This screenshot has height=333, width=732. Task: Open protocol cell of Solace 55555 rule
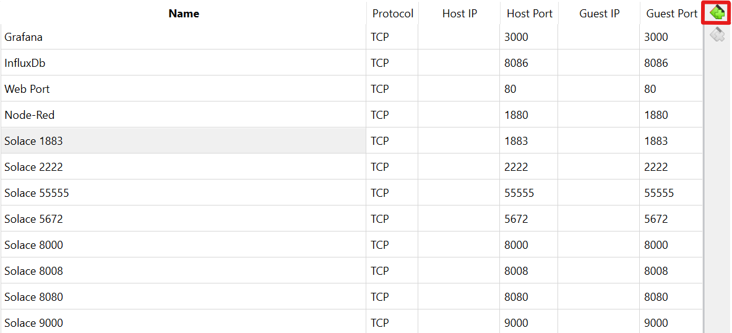392,193
